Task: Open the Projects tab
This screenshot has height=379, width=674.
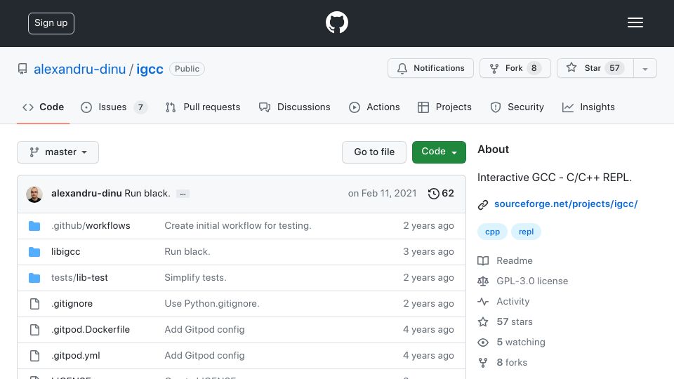Action: pyautogui.click(x=444, y=107)
